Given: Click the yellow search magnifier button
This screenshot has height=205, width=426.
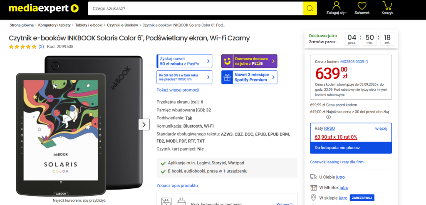Looking at the screenshot, I should coord(310,8).
